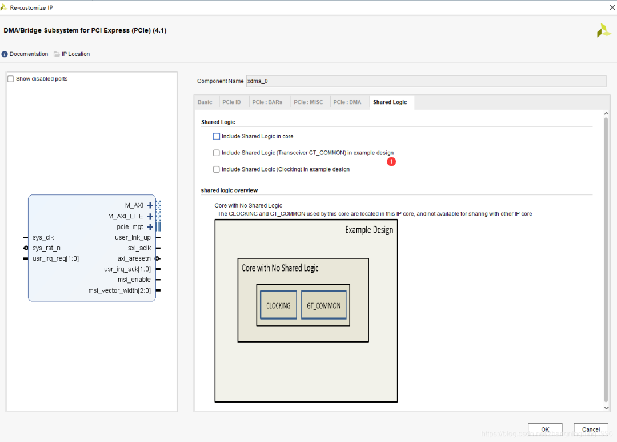Click the Vivado icon in the title bar
The height and width of the screenshot is (442, 617).
(5, 7)
